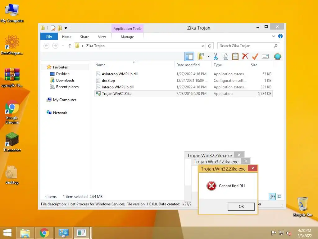Screen dimensions: 318x239
Task: Click Application Tools contextual tab
Action: [127, 29]
